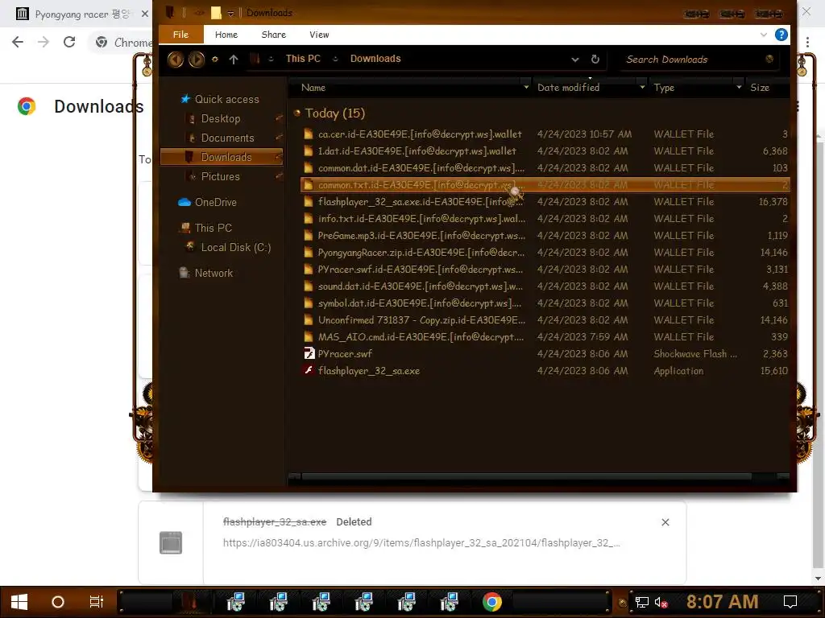Viewport: 825px width, 618px height.
Task: Click the Explorer Back navigation button
Action: 175,59
